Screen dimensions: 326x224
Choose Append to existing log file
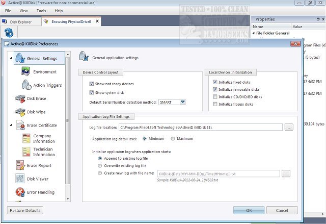[100, 158]
